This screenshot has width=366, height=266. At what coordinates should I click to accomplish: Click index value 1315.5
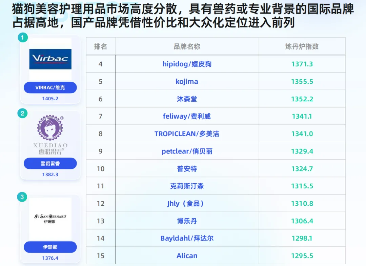click(x=302, y=186)
